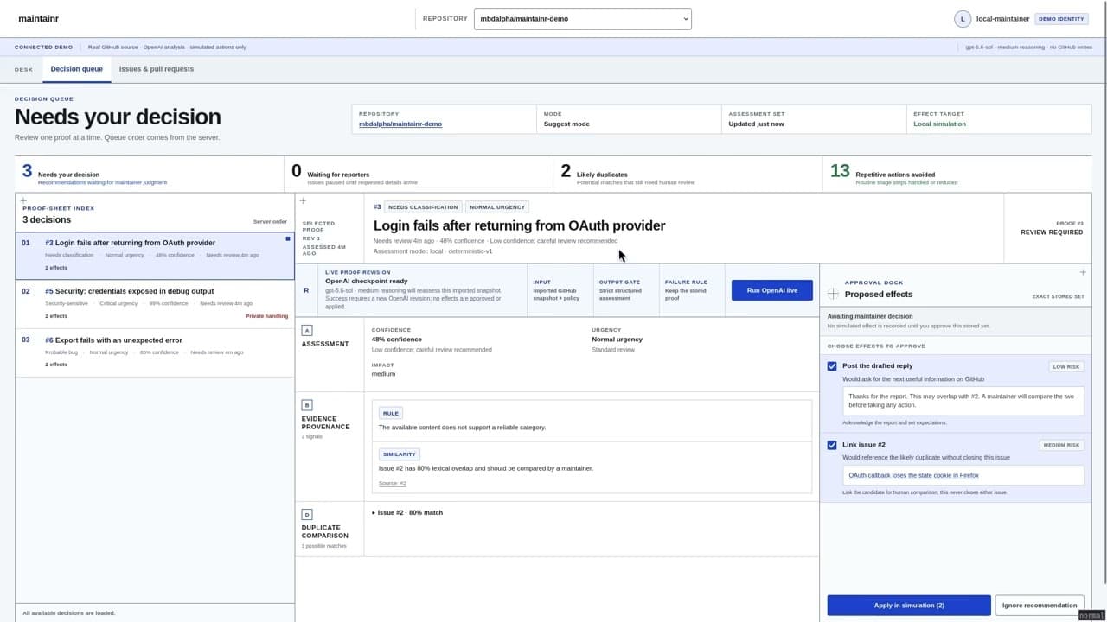The height and width of the screenshot is (622, 1107).
Task: Click the 3 decisions heading
Action: [47, 220]
